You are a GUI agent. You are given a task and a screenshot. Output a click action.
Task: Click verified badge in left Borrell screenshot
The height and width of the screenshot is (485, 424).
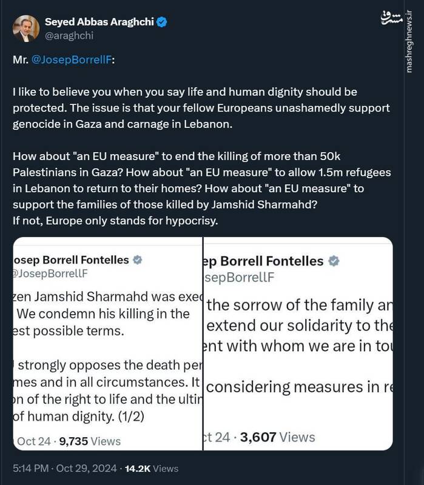[x=138, y=260]
